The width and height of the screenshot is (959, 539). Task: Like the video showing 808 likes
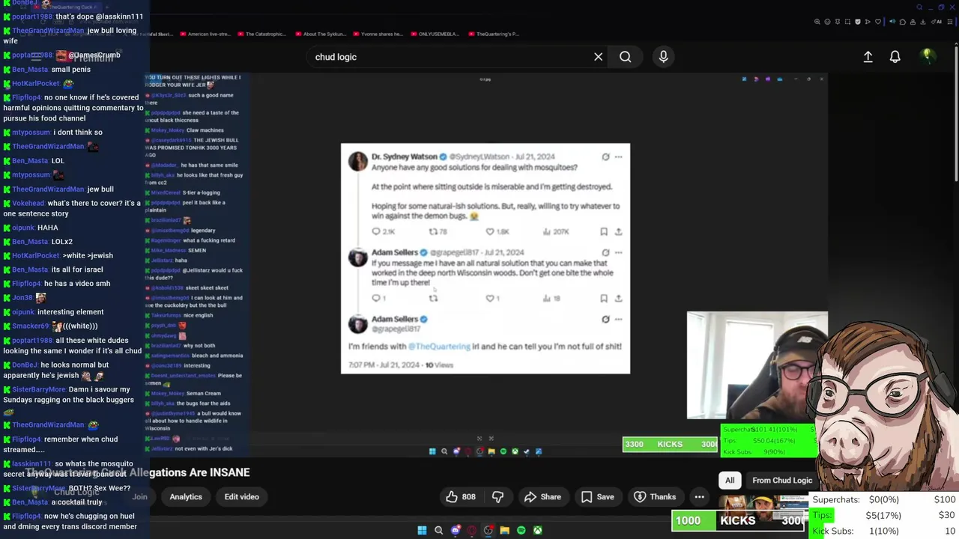(x=461, y=497)
